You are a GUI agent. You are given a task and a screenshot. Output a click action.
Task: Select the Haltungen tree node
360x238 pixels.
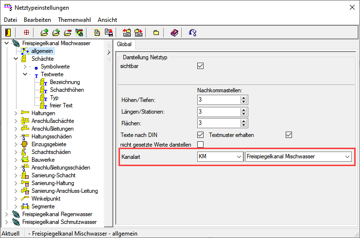coord(42,113)
